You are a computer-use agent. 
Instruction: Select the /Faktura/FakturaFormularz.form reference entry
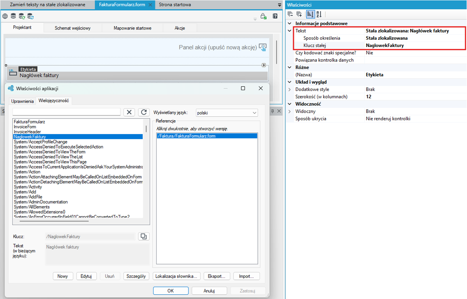[207, 136]
